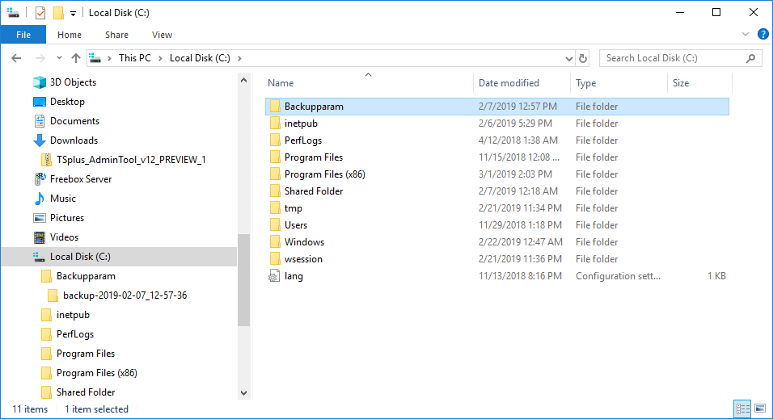Open the lang configuration settings file
The height and width of the screenshot is (419, 773).
pyautogui.click(x=293, y=276)
